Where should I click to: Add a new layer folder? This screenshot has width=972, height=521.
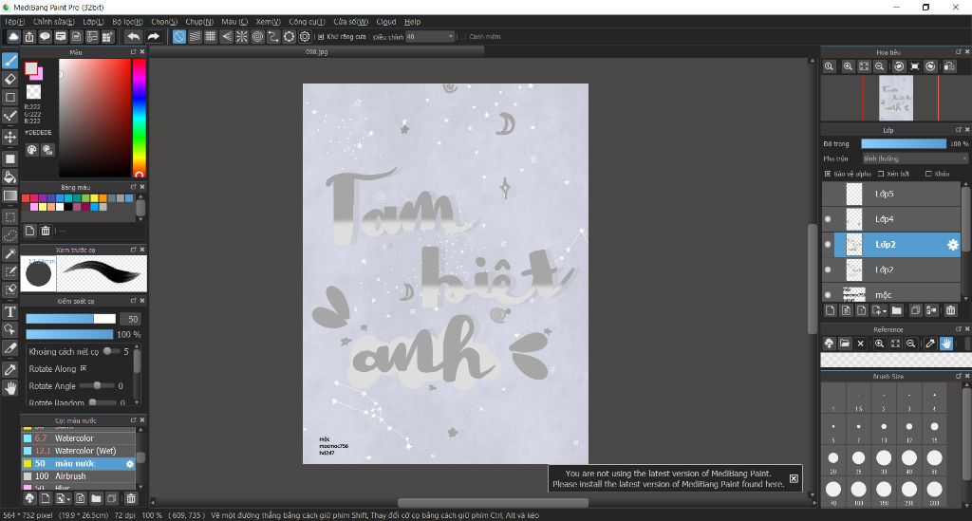(x=896, y=310)
